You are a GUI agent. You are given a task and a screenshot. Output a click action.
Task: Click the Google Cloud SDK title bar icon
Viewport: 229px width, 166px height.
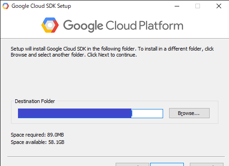[6, 6]
